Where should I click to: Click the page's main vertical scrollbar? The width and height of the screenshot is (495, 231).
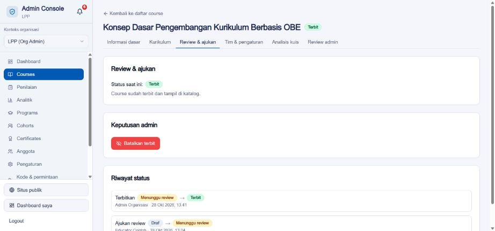click(x=492, y=105)
